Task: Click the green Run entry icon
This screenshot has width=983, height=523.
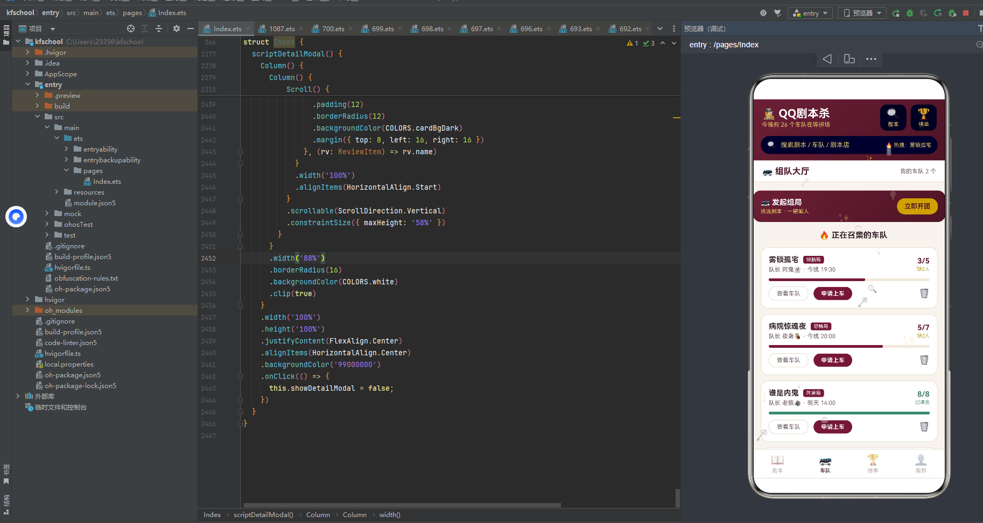Action: tap(896, 13)
